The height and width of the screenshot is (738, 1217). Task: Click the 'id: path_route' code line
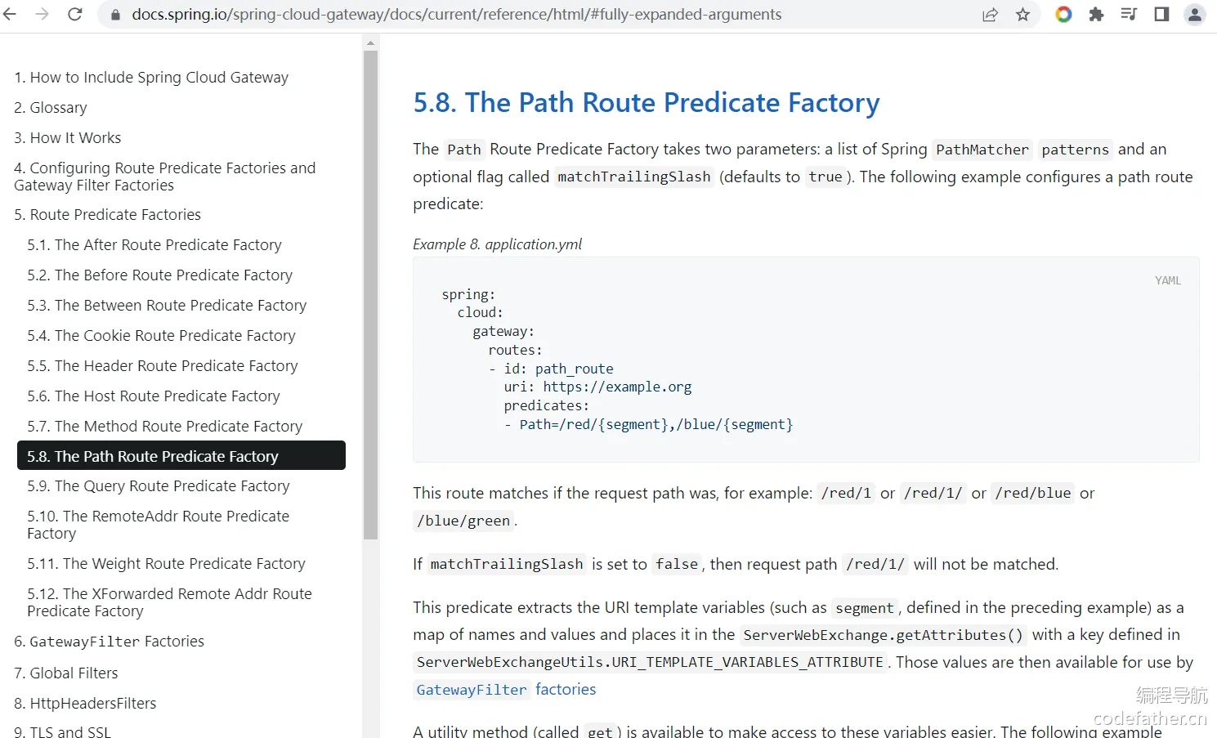[x=558, y=369]
